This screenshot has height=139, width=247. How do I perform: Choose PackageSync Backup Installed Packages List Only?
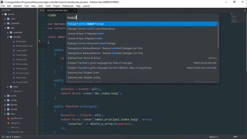tap(142, 48)
